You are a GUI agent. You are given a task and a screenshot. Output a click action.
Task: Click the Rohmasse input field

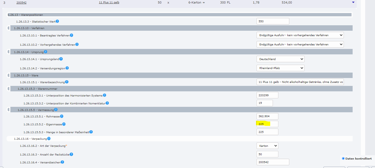[267, 116]
